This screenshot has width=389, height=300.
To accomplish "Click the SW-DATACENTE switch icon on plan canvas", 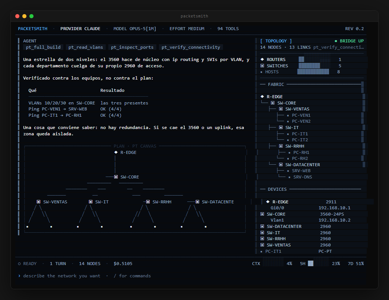I will 197,201.
